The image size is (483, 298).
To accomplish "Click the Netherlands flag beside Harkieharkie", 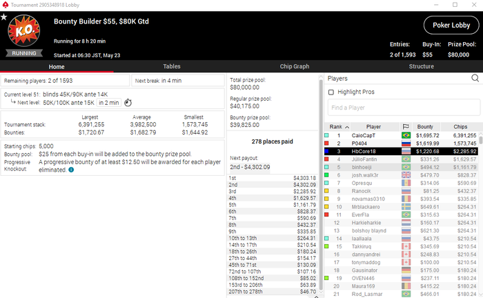I will pyautogui.click(x=406, y=223).
